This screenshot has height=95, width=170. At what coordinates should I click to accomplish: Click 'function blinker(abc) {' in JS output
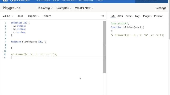(127, 27)
